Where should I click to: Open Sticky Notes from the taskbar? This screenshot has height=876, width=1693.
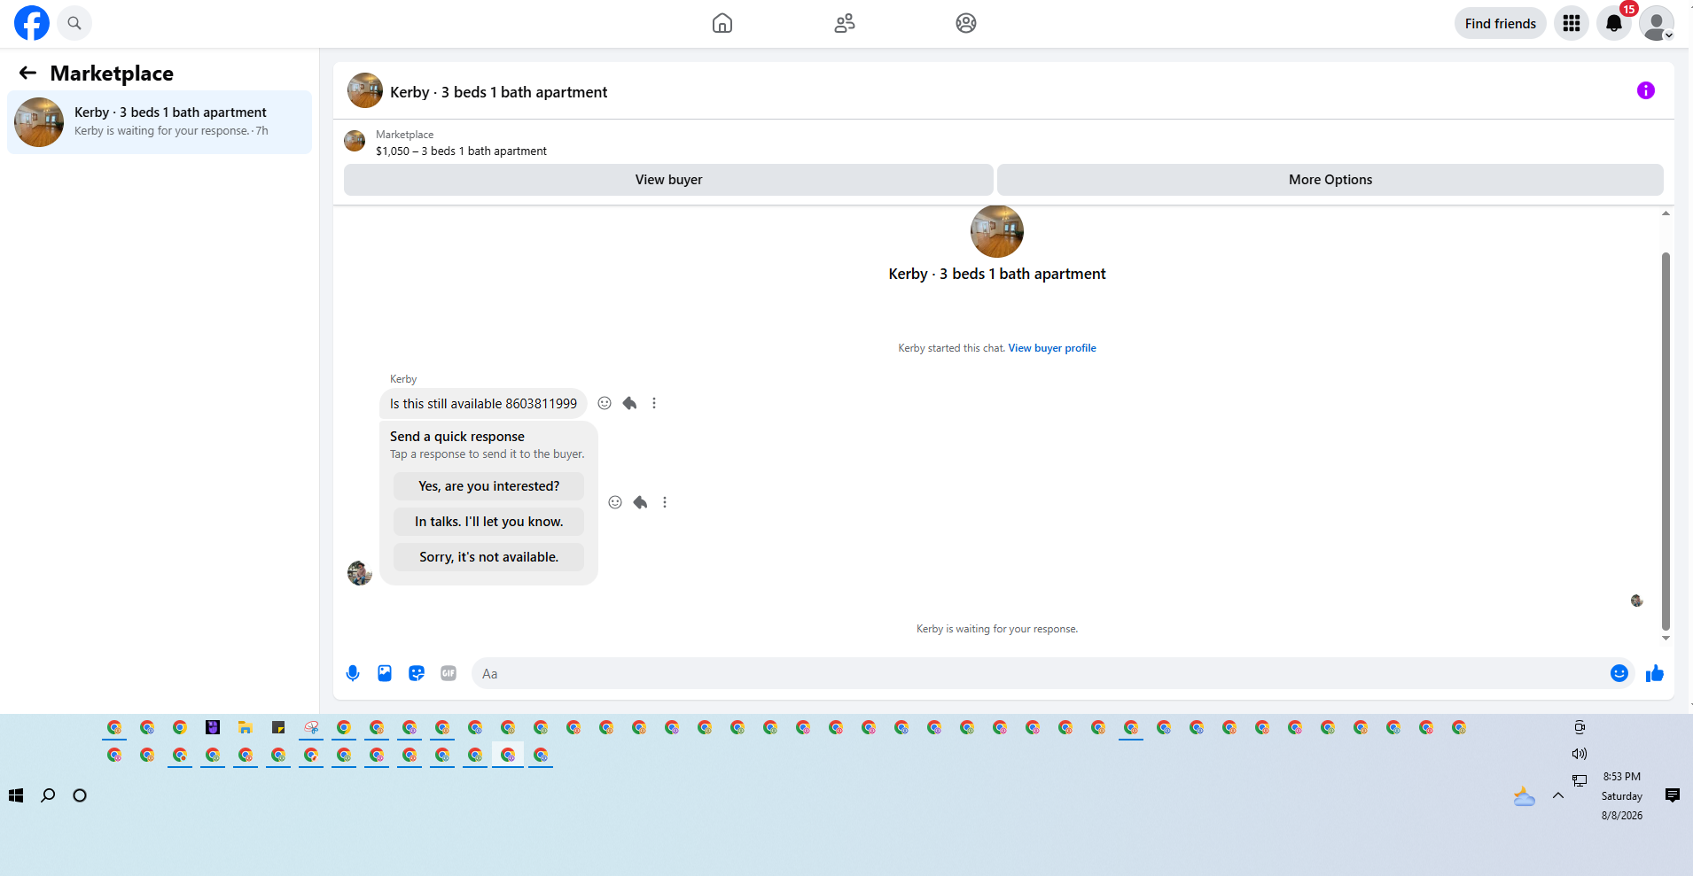pyautogui.click(x=278, y=727)
